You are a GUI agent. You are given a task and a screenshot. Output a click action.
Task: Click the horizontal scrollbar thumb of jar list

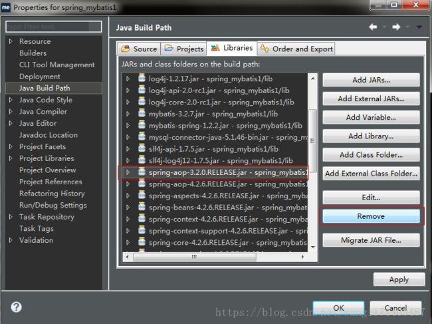[195, 257]
